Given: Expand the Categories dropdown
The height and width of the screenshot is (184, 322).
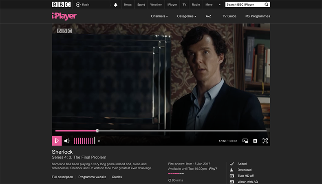Looking at the screenshot, I should [x=186, y=16].
